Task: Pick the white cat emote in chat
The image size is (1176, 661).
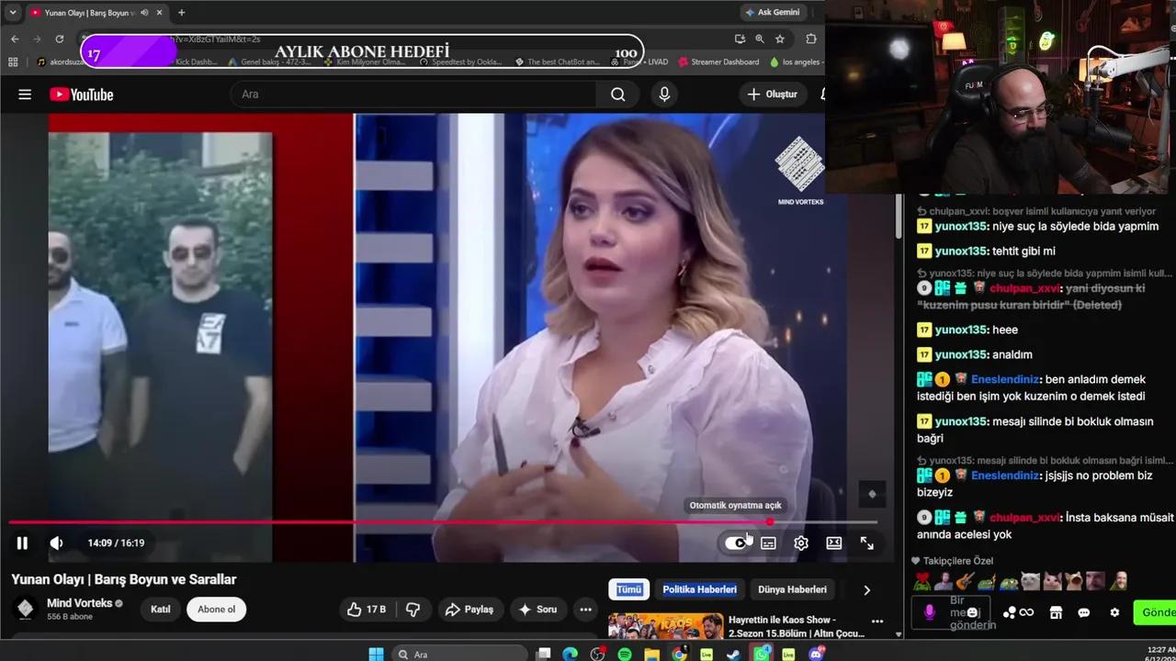Action: pos(1030,581)
